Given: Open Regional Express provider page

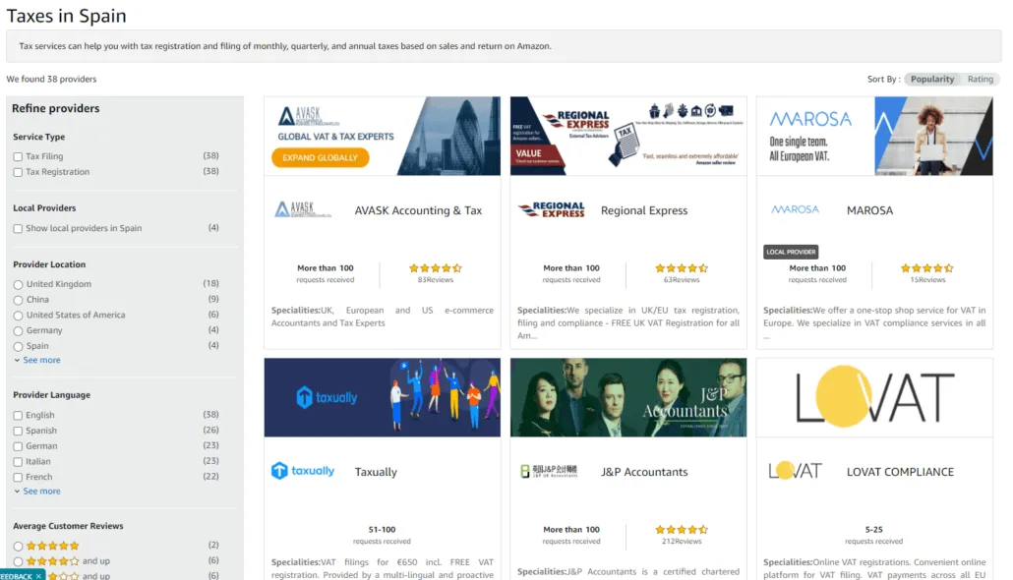Looking at the screenshot, I should point(644,210).
